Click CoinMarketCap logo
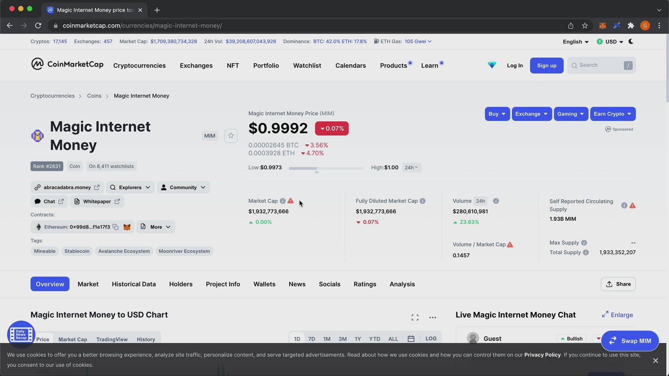The width and height of the screenshot is (669, 376). pyautogui.click(x=67, y=64)
